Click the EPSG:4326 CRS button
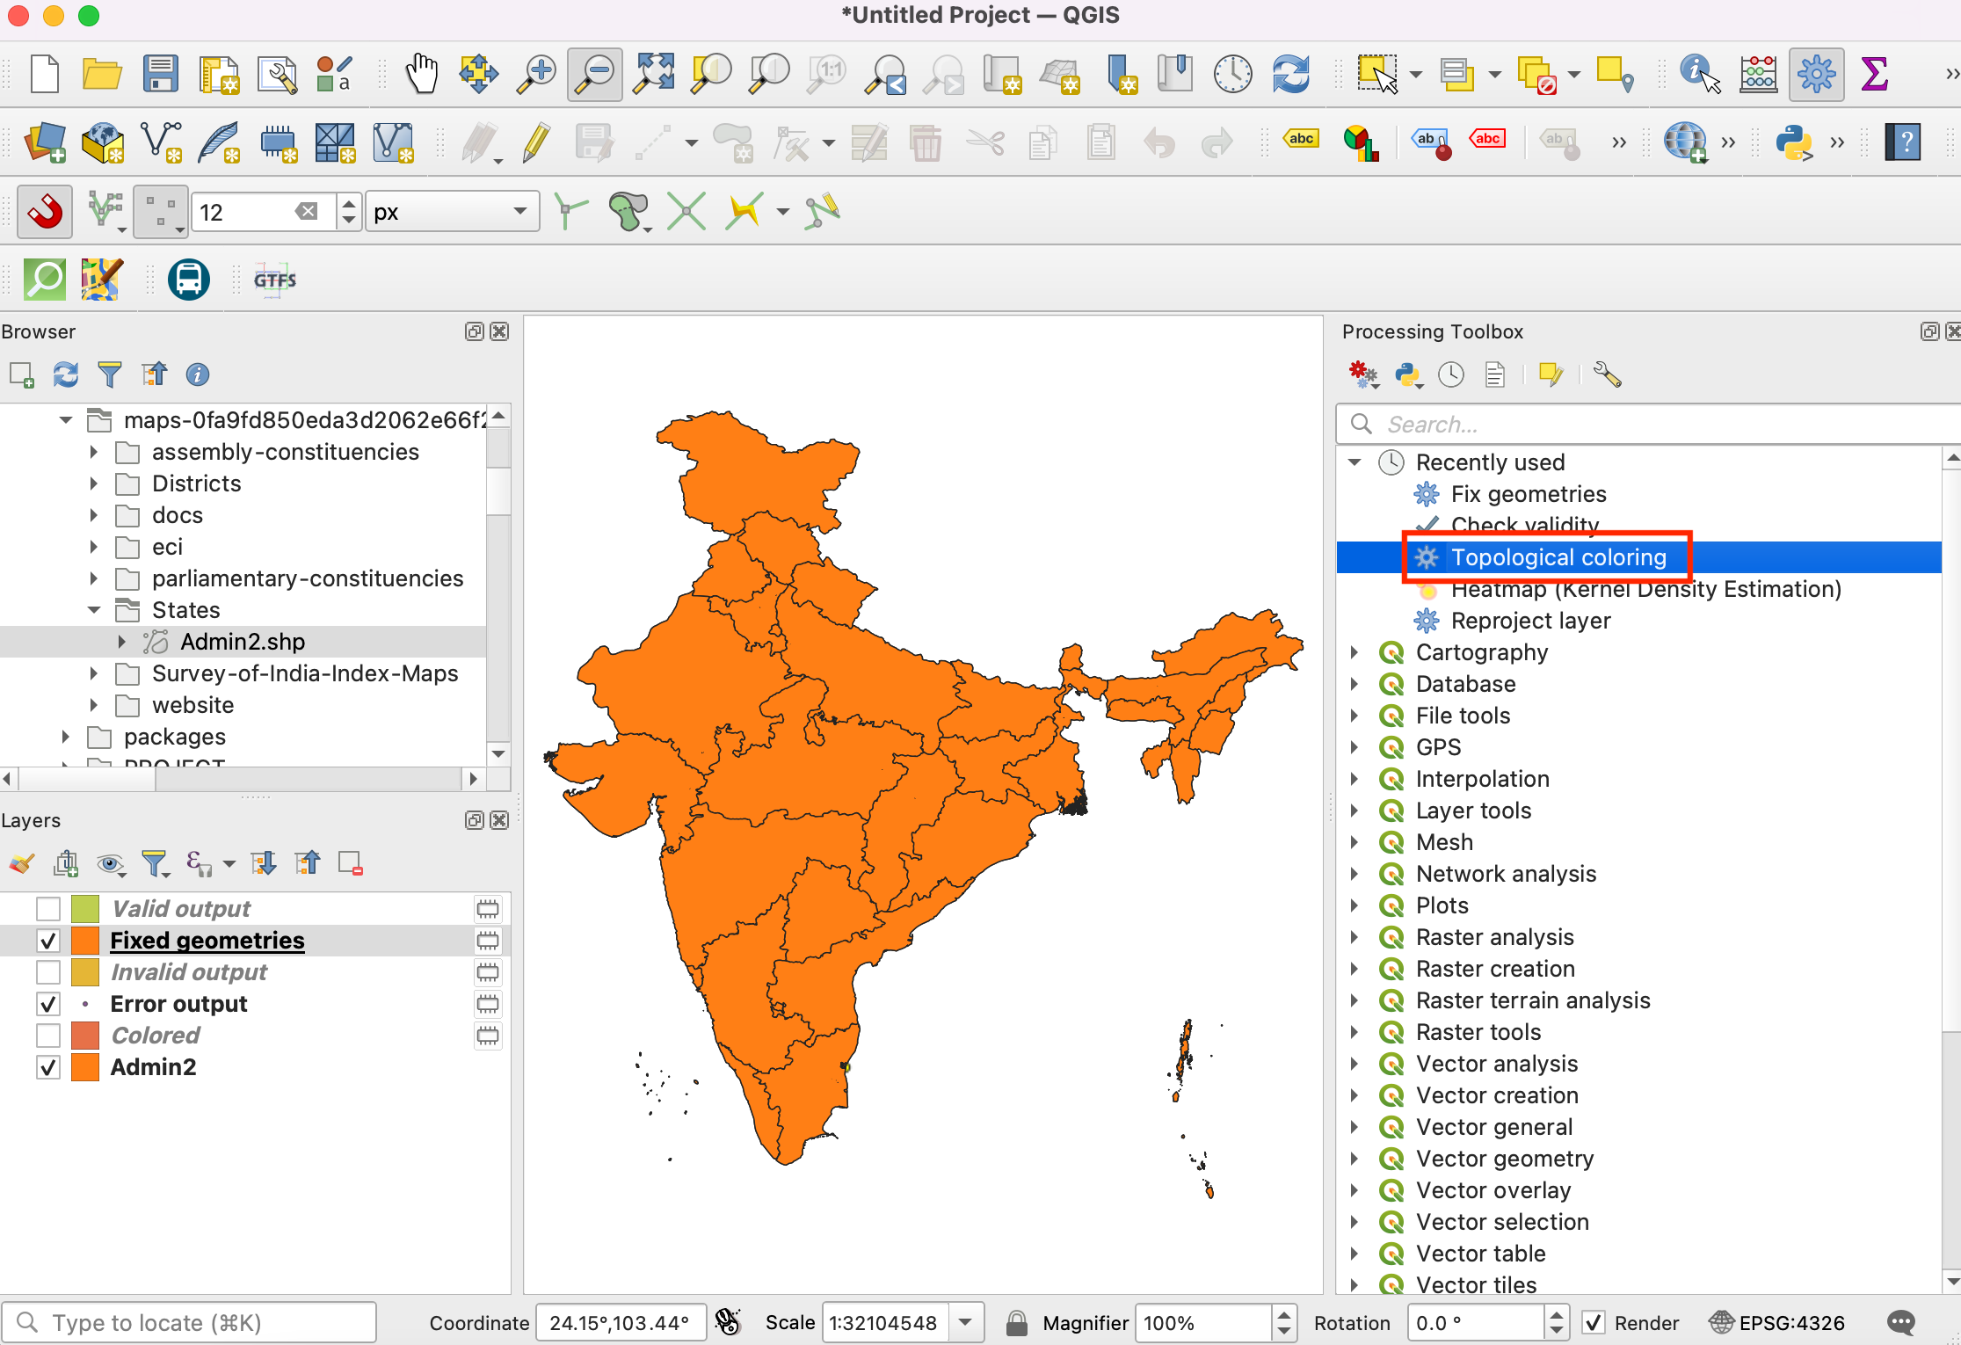 tap(1777, 1323)
